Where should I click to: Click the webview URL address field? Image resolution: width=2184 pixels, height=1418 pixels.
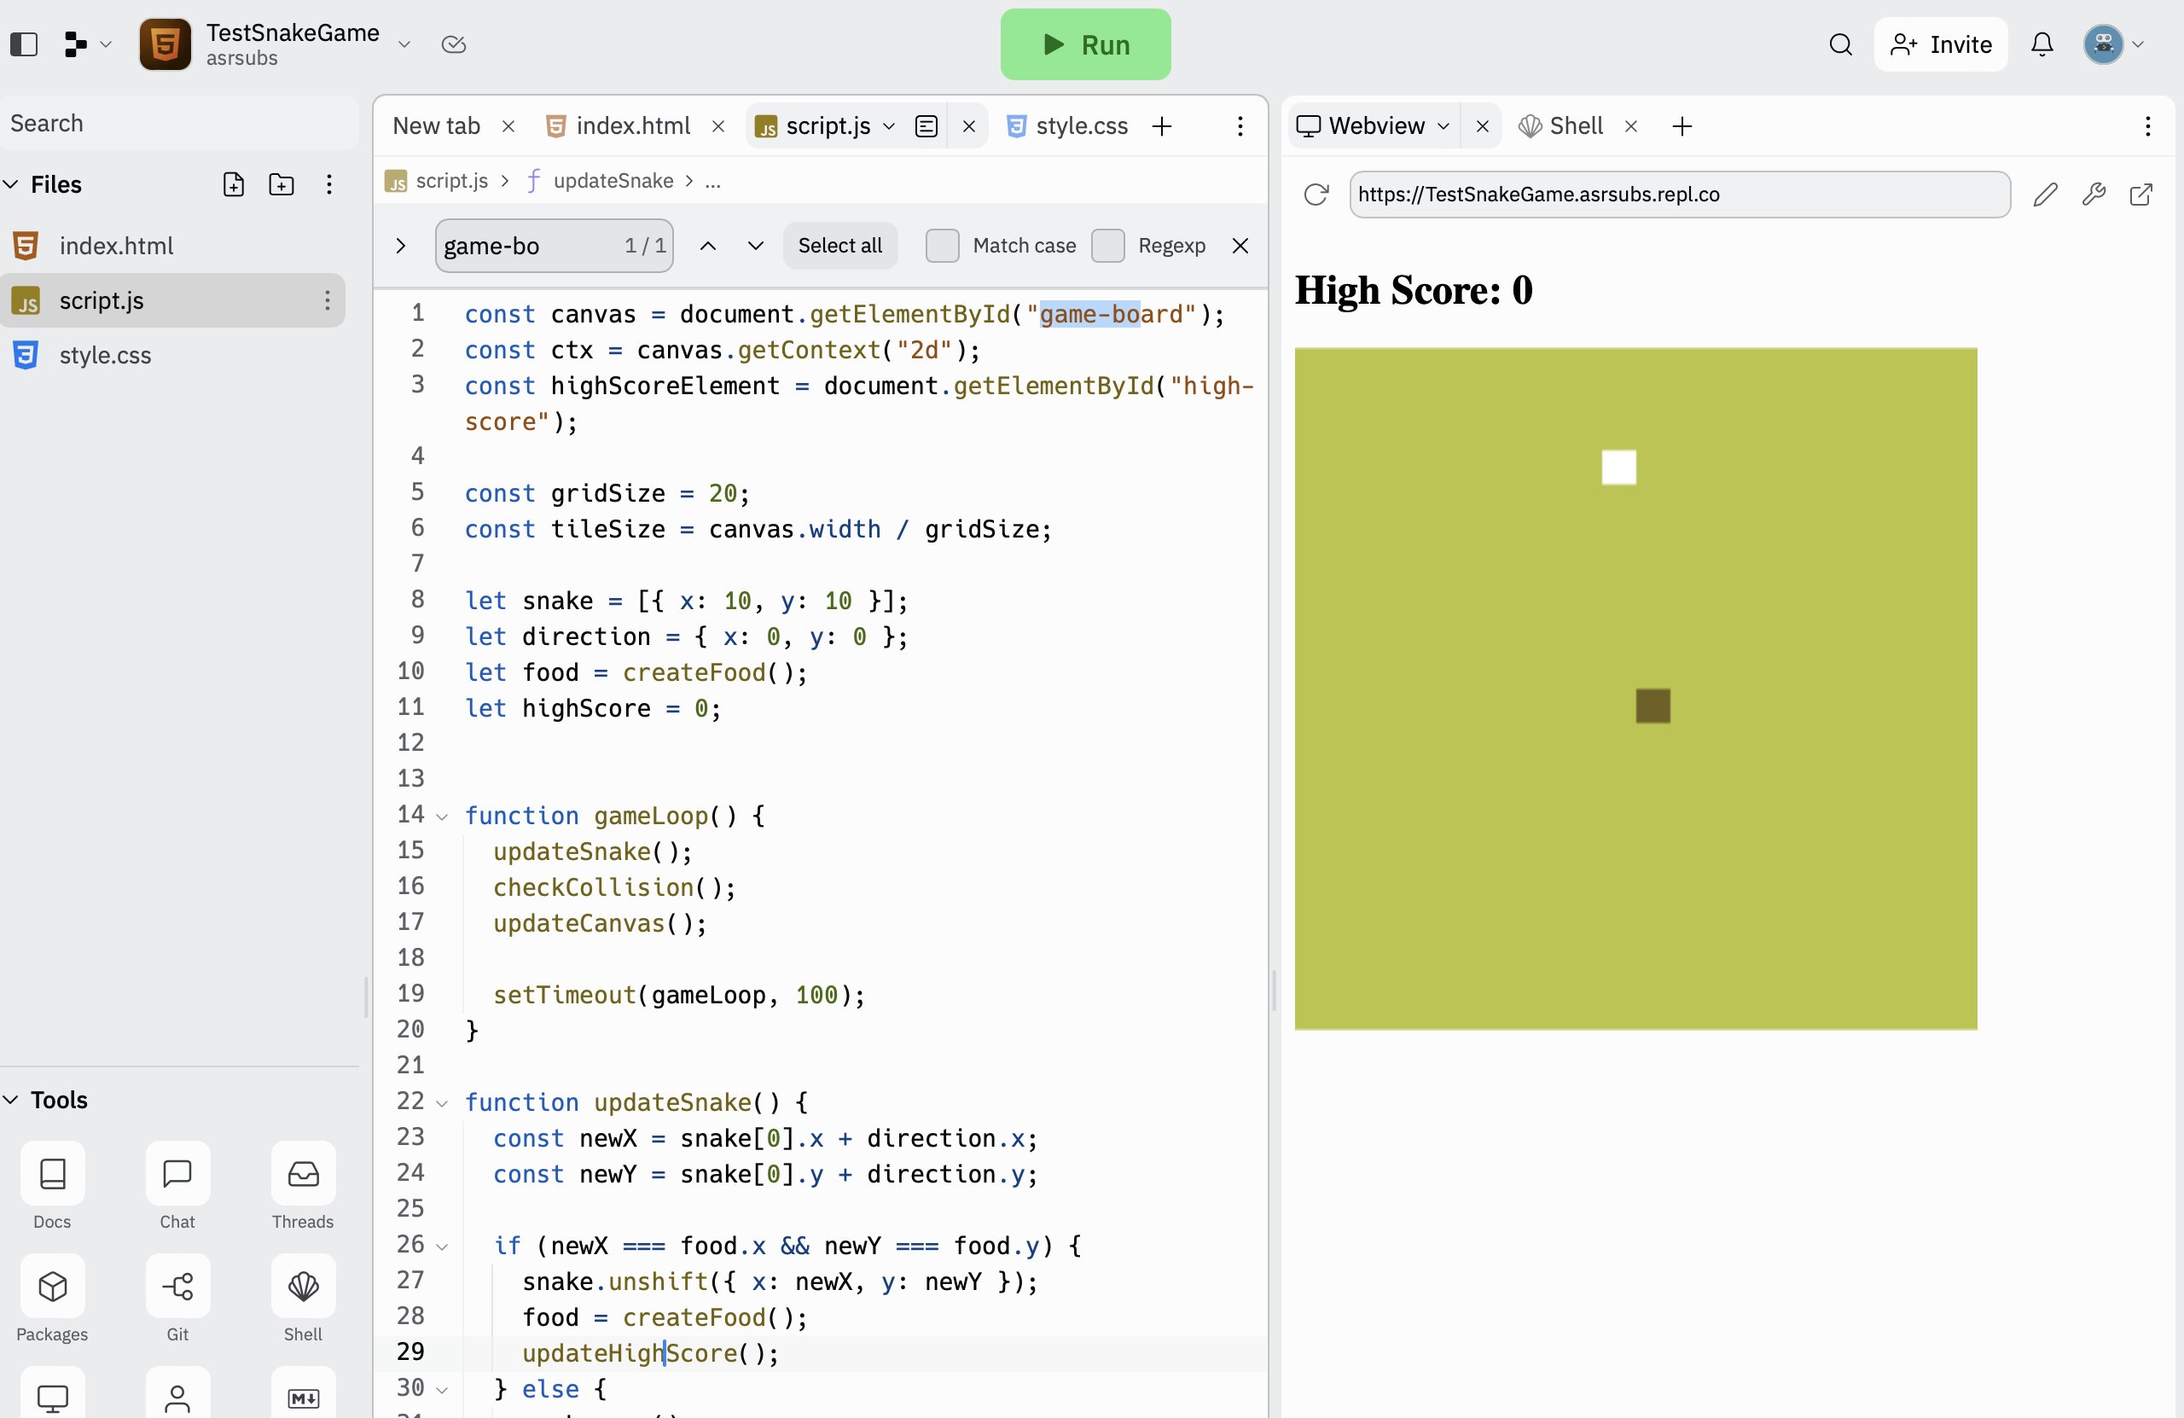click(x=1678, y=195)
